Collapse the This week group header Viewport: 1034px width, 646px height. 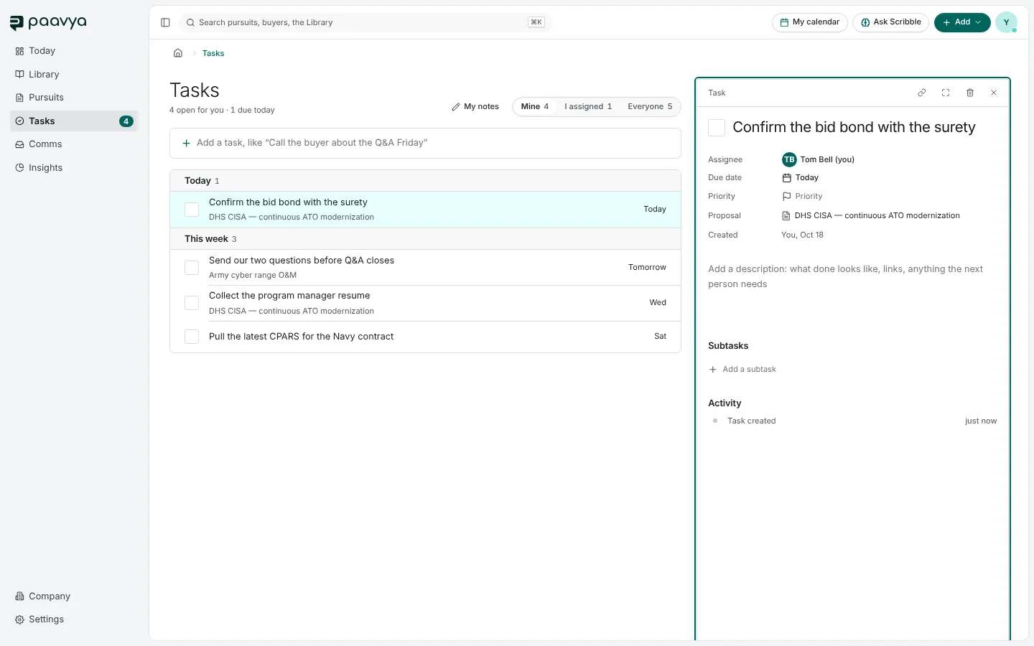tap(425, 239)
